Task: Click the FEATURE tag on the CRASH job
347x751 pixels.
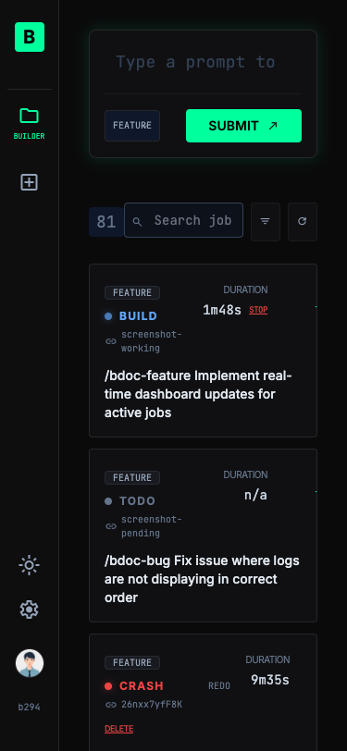Action: tap(132, 662)
